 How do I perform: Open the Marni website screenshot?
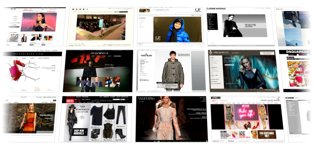(x=100, y=27)
